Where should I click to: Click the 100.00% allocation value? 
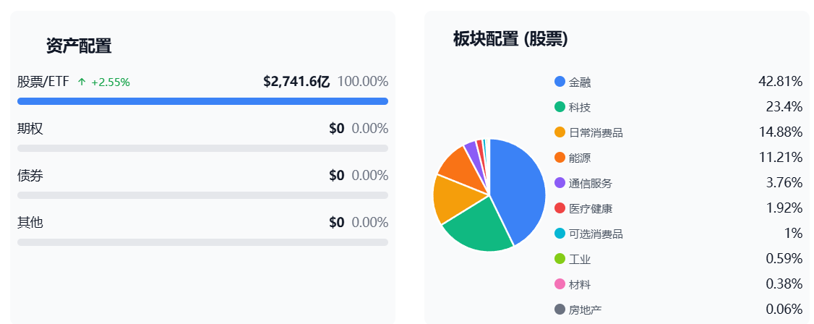click(363, 82)
